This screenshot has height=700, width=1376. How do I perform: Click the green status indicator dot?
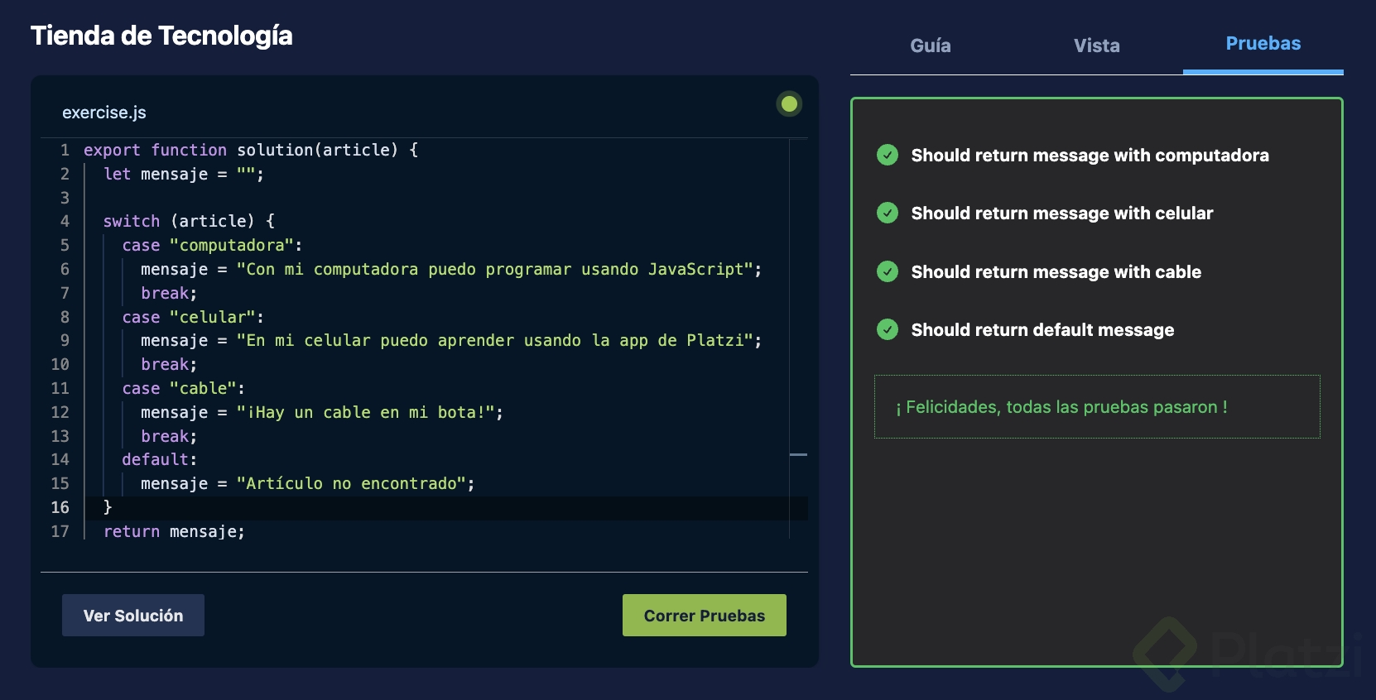789,103
